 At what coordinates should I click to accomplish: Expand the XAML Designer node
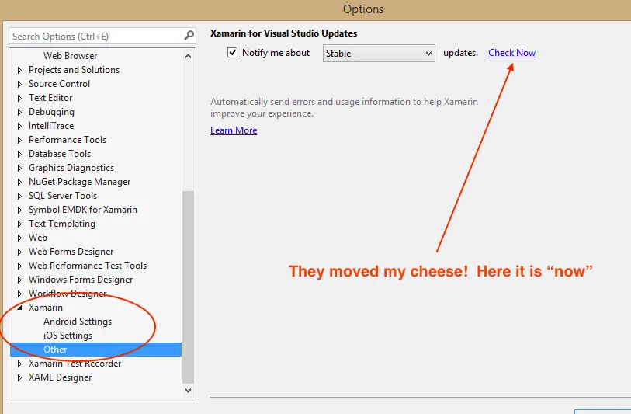(19, 377)
